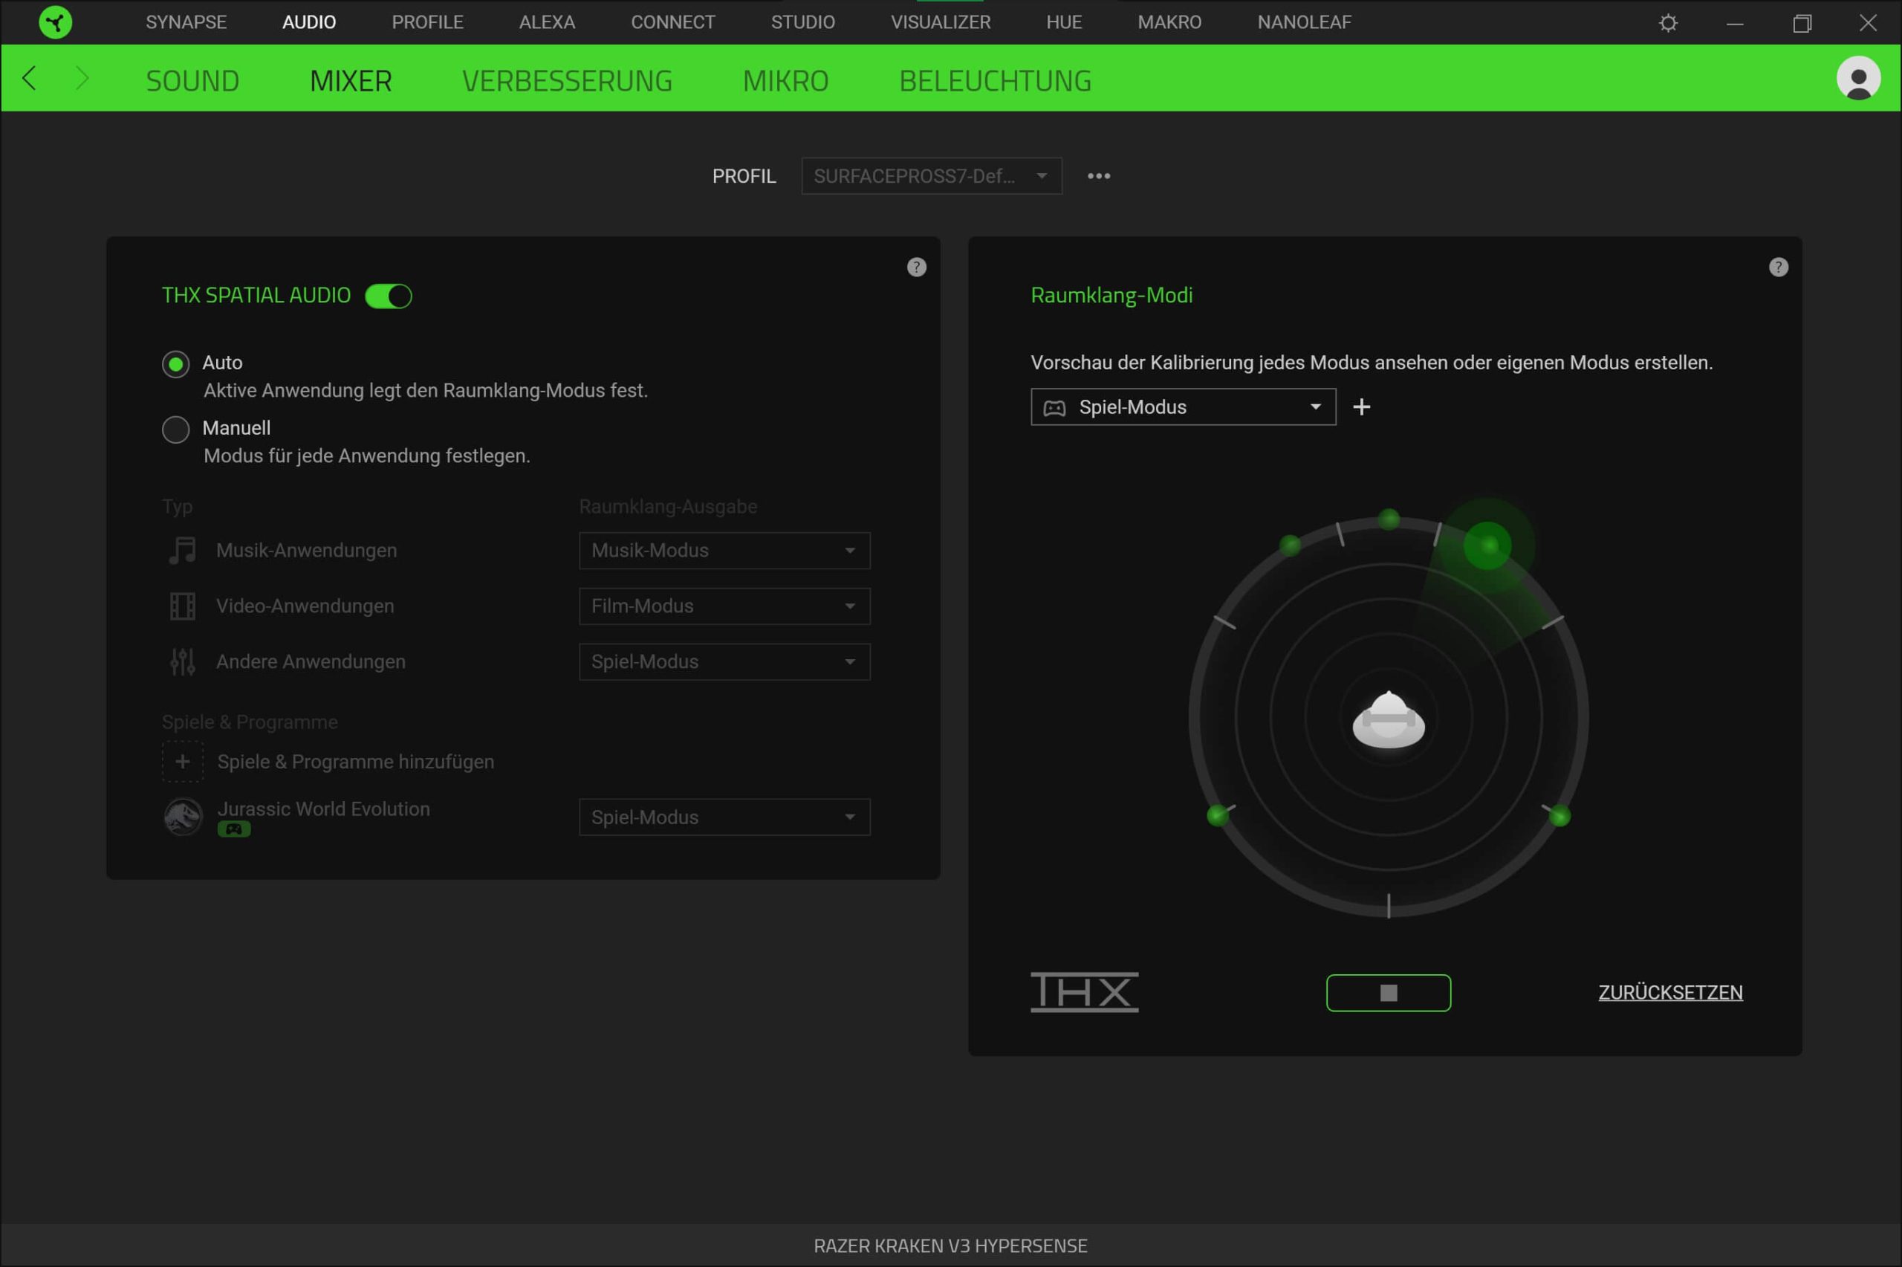Switch to the VERBESSERUNG tab
The width and height of the screenshot is (1902, 1267).
pyautogui.click(x=567, y=81)
